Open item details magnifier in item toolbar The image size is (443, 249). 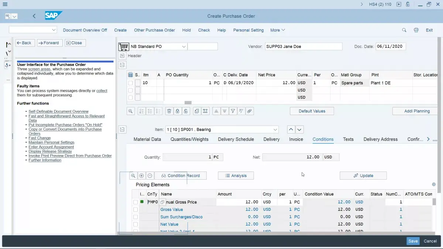(131, 111)
